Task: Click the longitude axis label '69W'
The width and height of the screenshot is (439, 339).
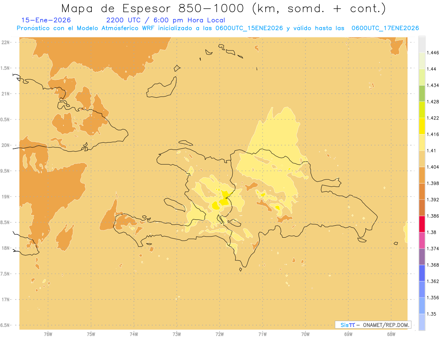Action: (x=348, y=334)
